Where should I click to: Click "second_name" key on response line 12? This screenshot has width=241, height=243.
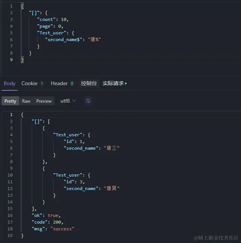[81, 189]
